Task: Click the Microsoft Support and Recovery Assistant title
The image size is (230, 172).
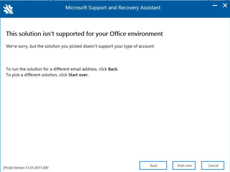Action: coord(113,7)
